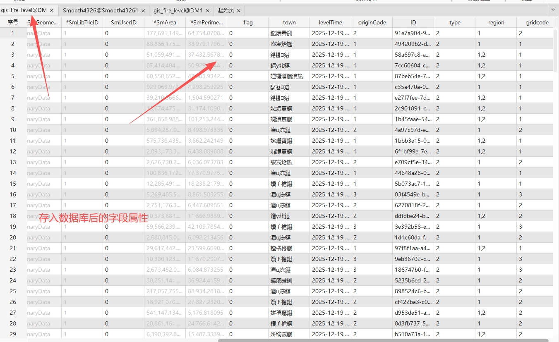Click the *SmArea column header
Screen dimensions: 559x342
point(165,23)
